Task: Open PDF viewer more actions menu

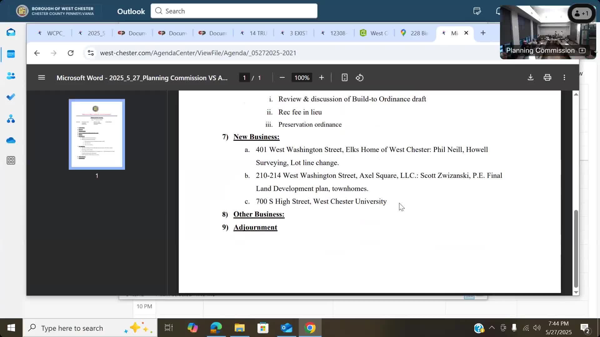Action: point(564,77)
